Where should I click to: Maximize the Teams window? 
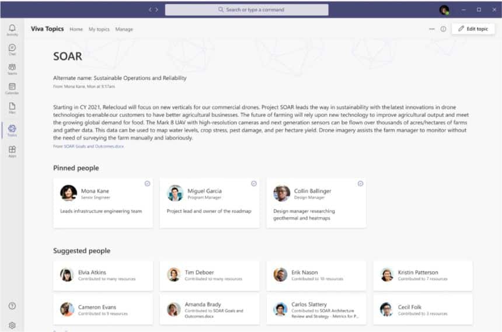tap(479, 9)
